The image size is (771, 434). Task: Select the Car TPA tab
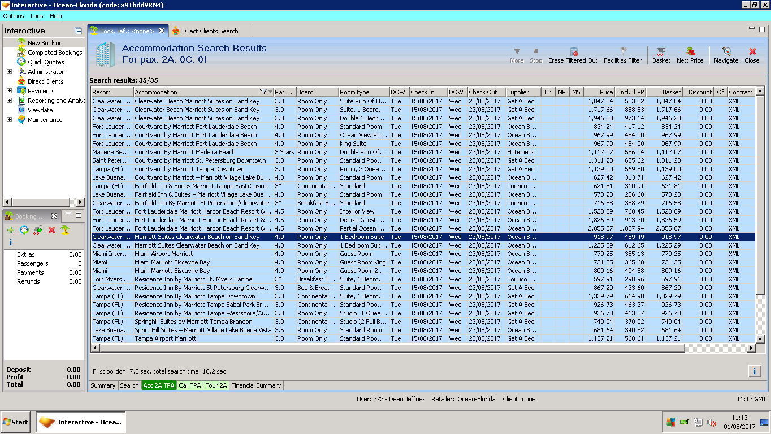click(190, 385)
